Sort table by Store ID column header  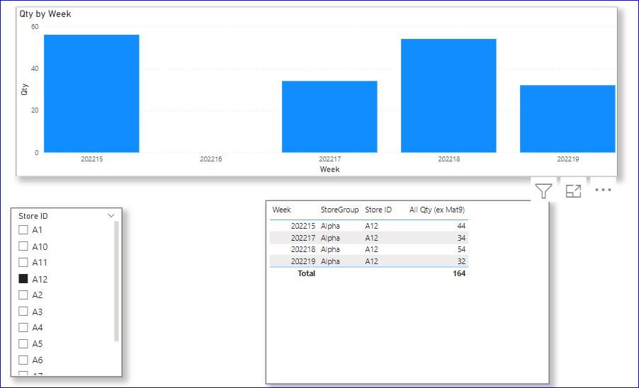[378, 210]
